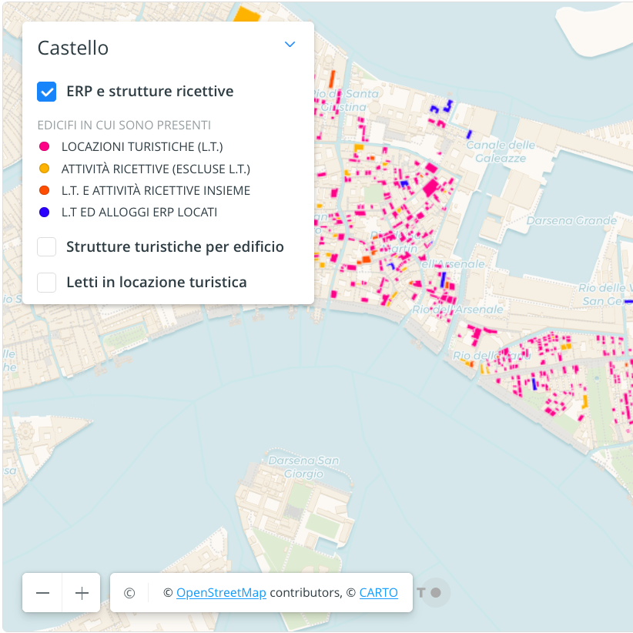Viewport: 633px width, 633px height.
Task: Click the Darsena Grande map label
Action: pos(571,221)
